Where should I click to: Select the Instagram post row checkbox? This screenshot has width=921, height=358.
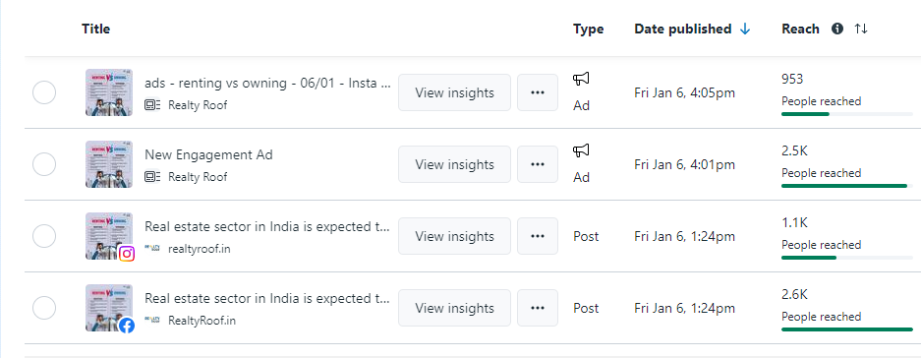[x=44, y=236]
